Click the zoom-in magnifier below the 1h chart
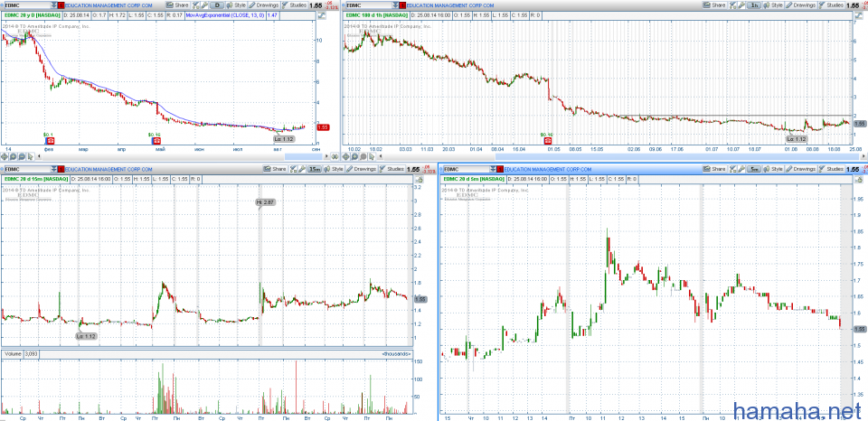 354,156
